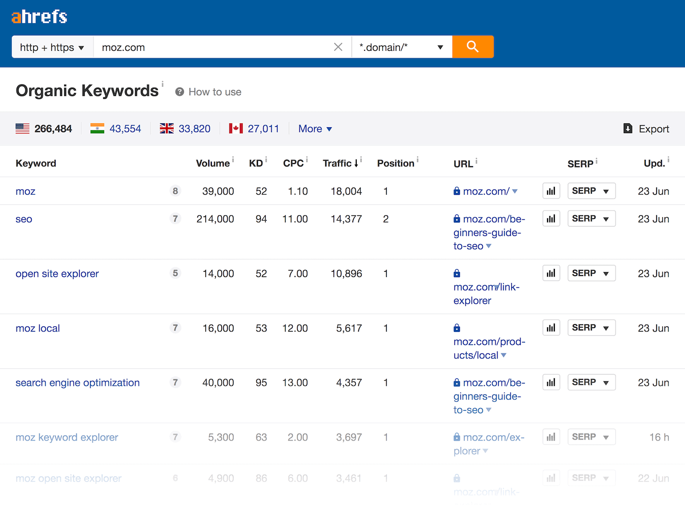Screen dimensions: 685x515
Task: Open moz.com/explorer URL link
Action: pos(489,444)
